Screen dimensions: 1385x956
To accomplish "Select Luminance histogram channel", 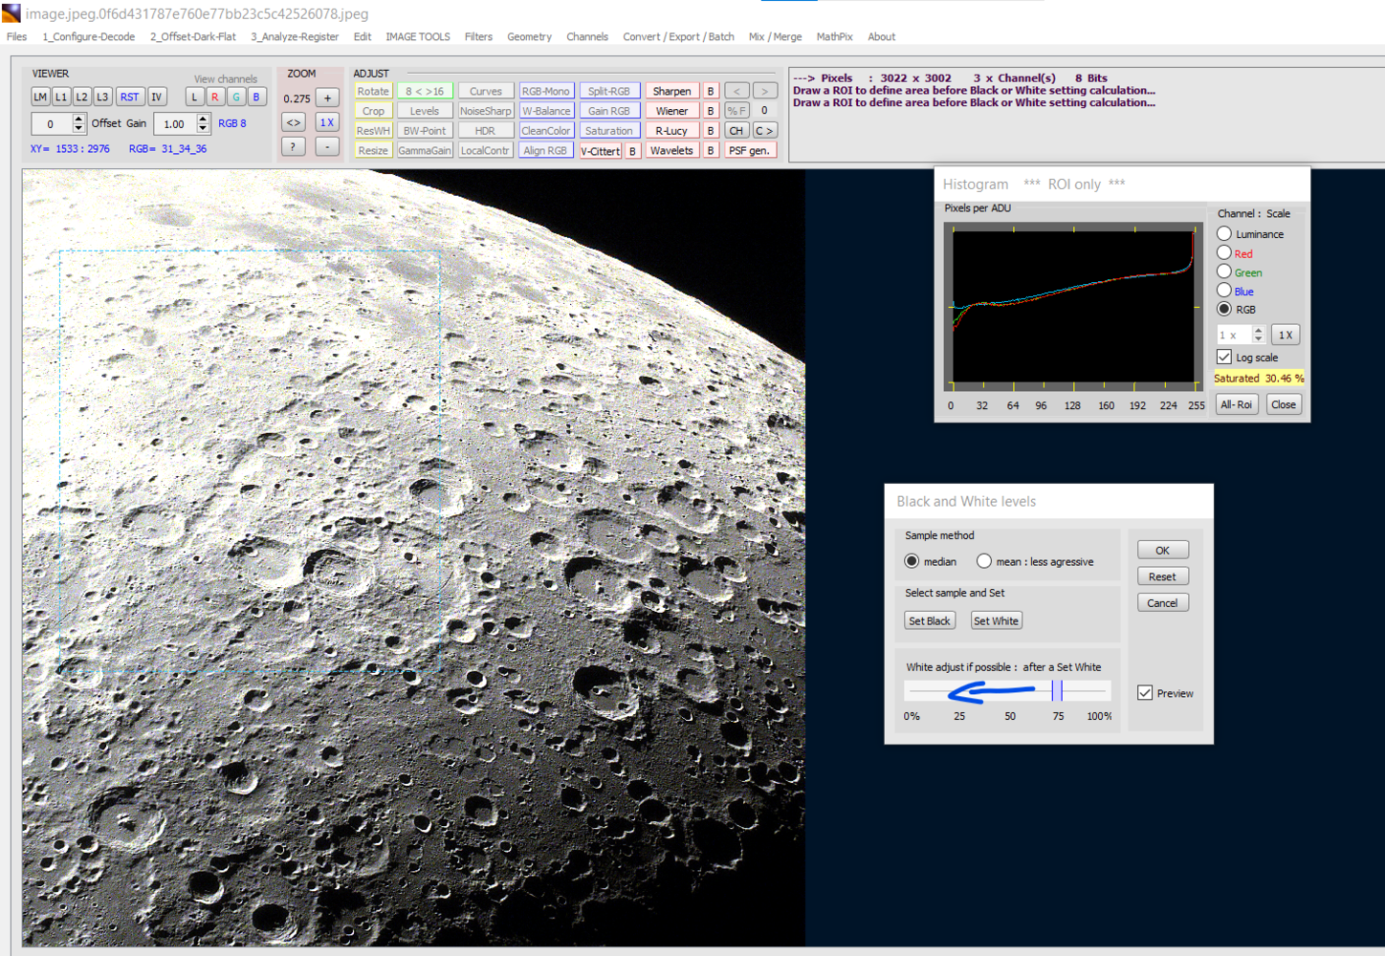I will coord(1224,233).
